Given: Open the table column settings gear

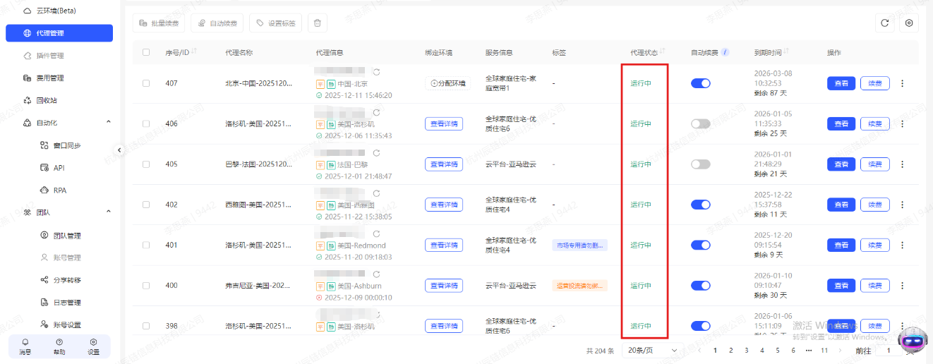Looking at the screenshot, I should coord(909,23).
